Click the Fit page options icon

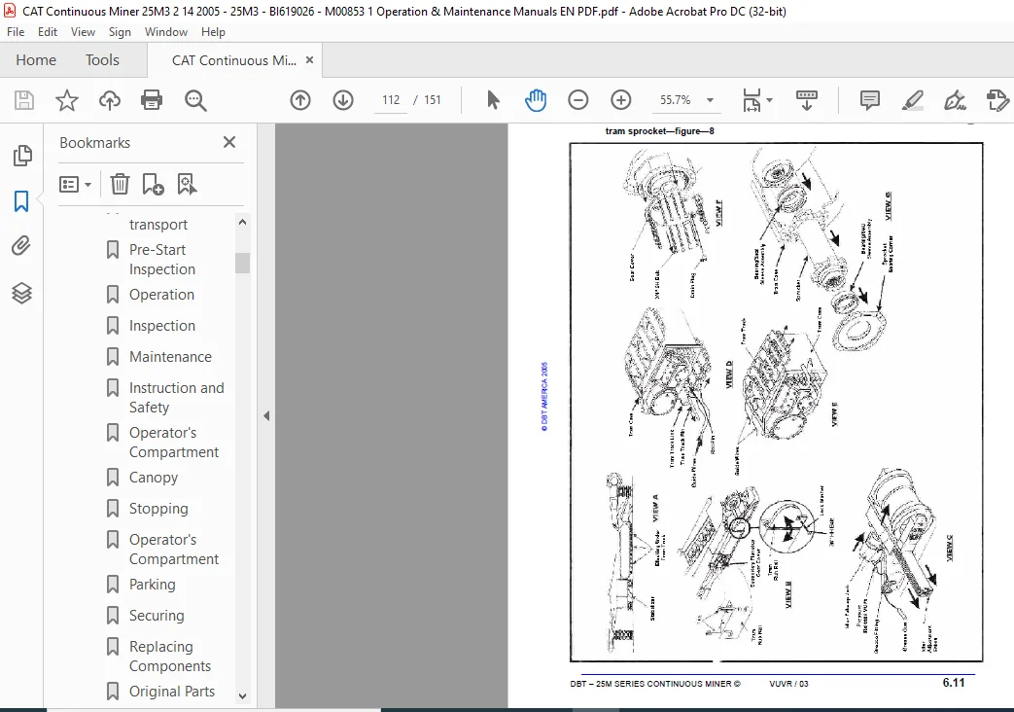point(752,100)
